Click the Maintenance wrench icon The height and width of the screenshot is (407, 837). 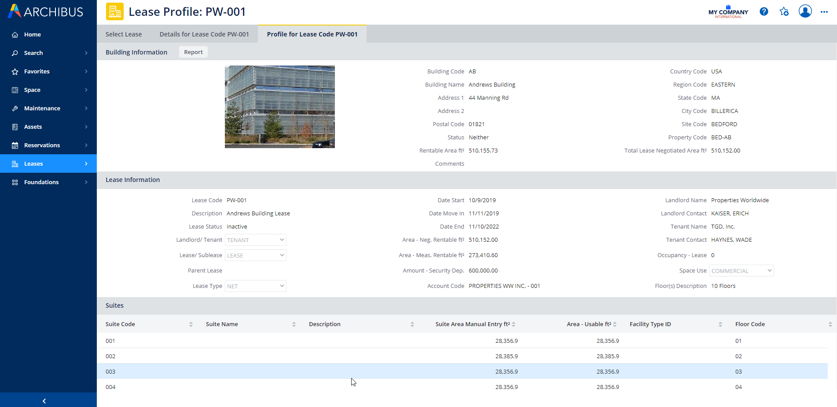tap(15, 109)
